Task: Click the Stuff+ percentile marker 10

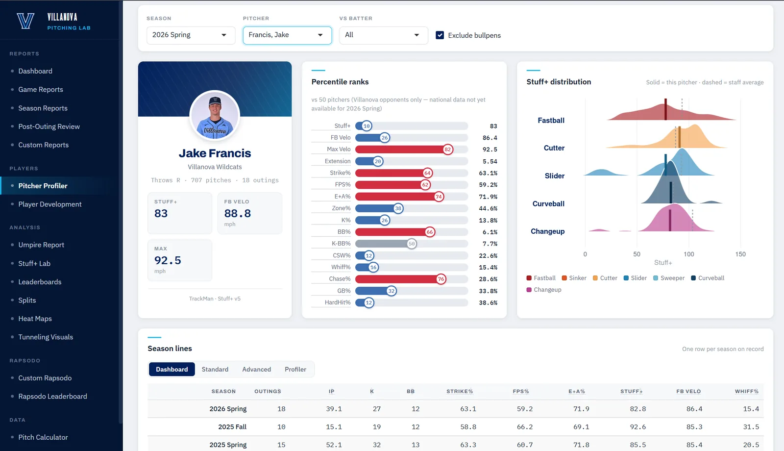Action: (x=367, y=126)
